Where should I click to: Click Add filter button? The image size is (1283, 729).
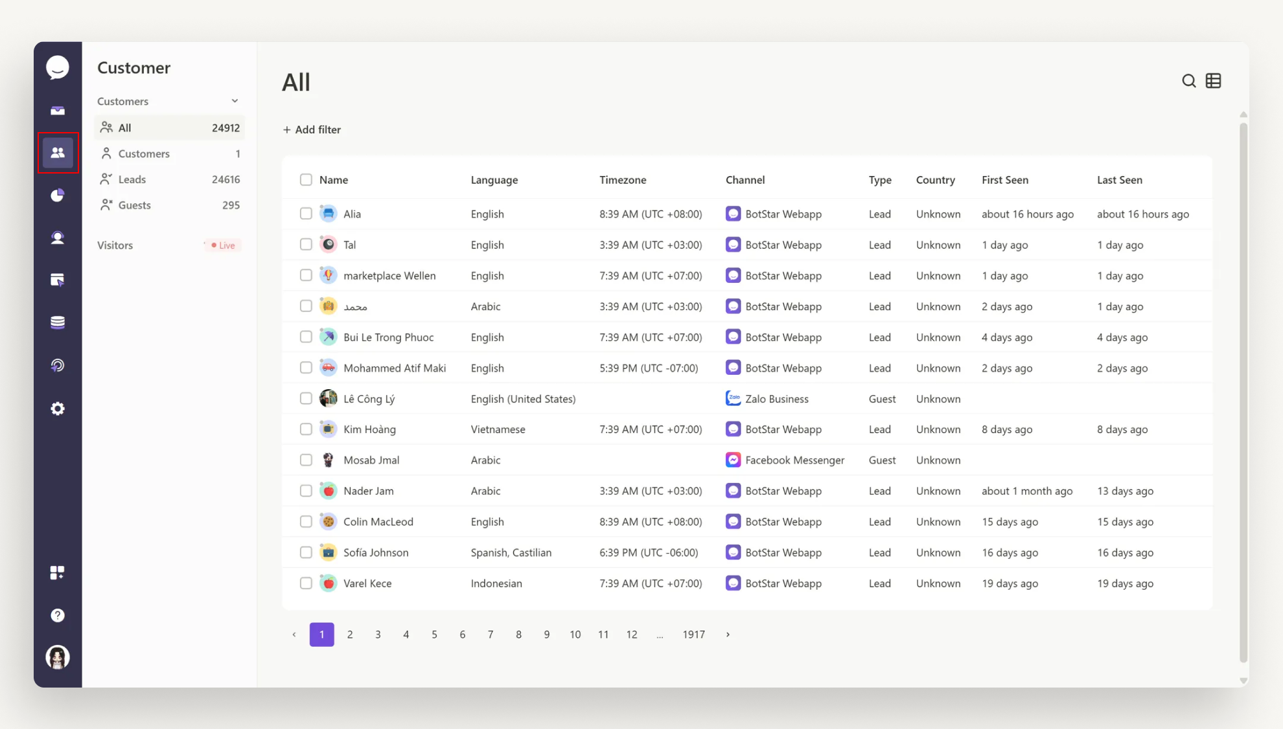click(x=312, y=129)
